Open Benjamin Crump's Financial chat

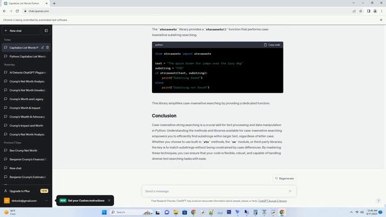pos(26,159)
